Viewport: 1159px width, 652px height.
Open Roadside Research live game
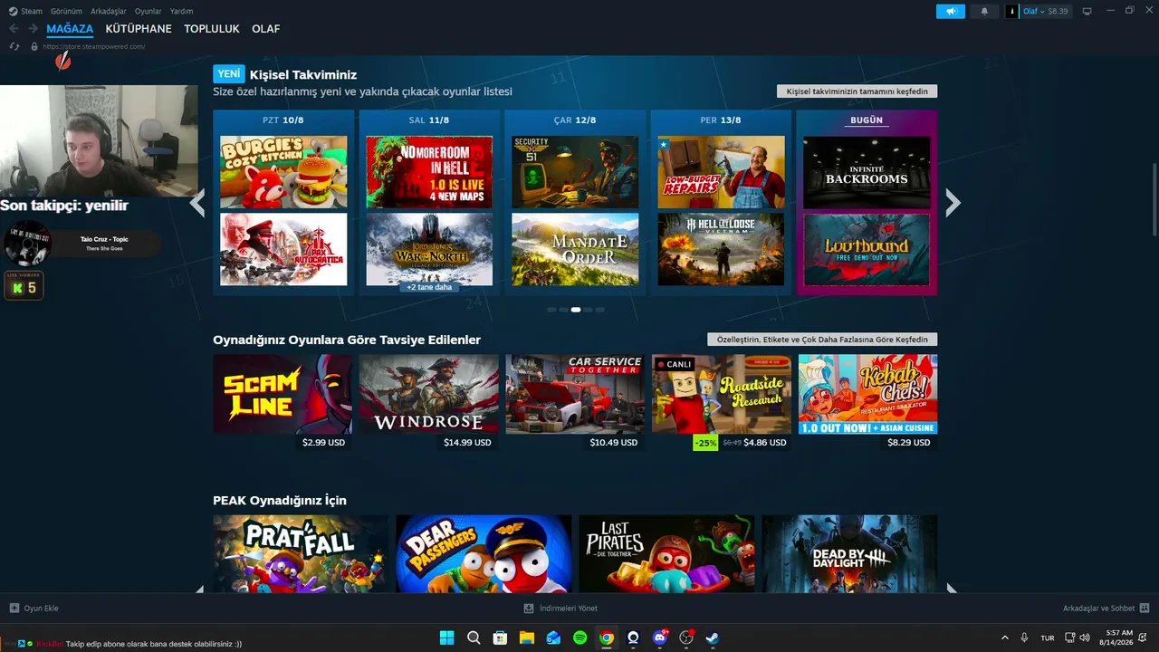[x=722, y=394]
